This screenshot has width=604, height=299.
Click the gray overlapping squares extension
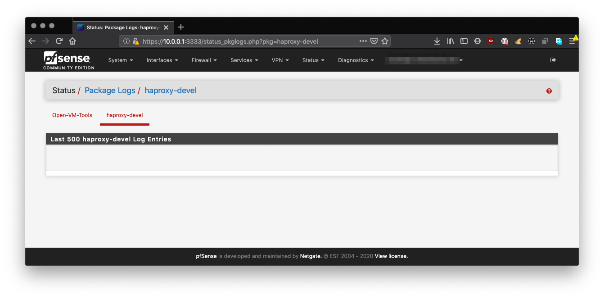click(545, 41)
